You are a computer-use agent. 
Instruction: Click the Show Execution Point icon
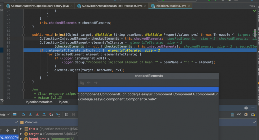tap(15, 115)
